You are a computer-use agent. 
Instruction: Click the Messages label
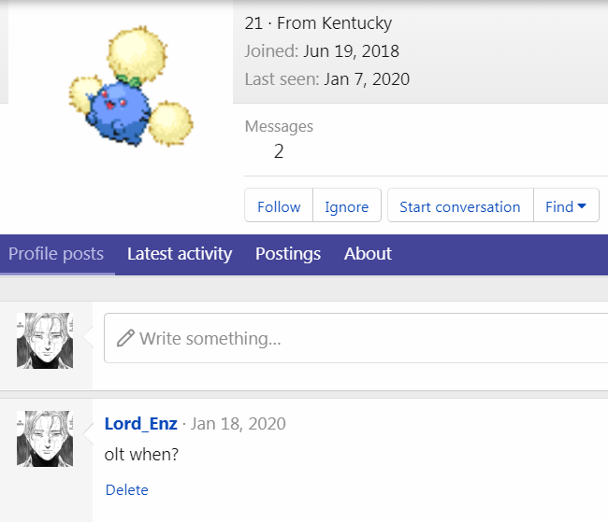[x=279, y=126]
